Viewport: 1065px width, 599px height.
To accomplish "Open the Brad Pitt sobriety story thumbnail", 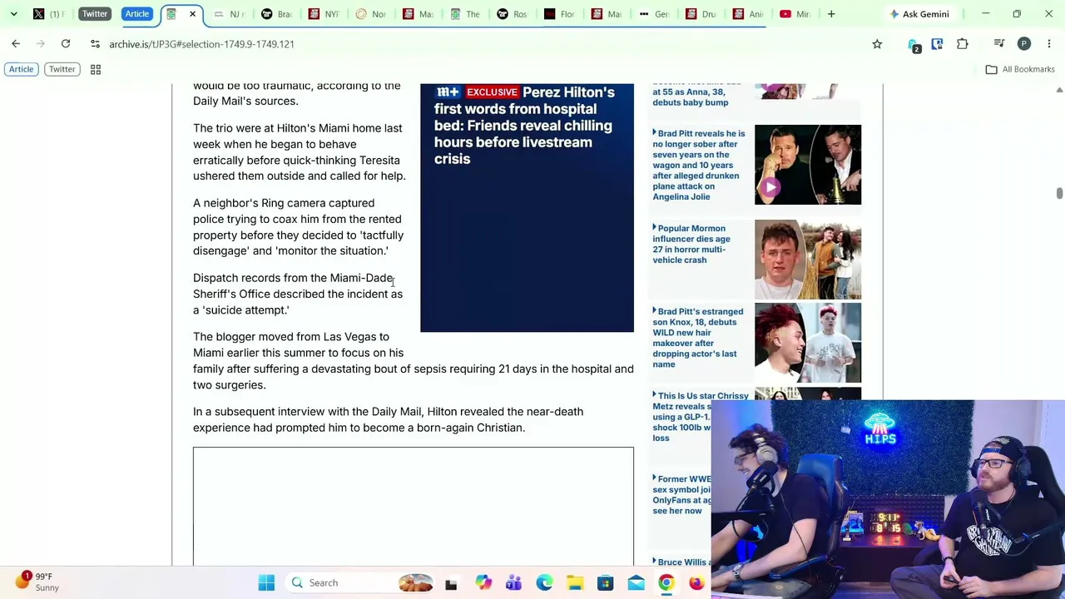I will 808,165.
